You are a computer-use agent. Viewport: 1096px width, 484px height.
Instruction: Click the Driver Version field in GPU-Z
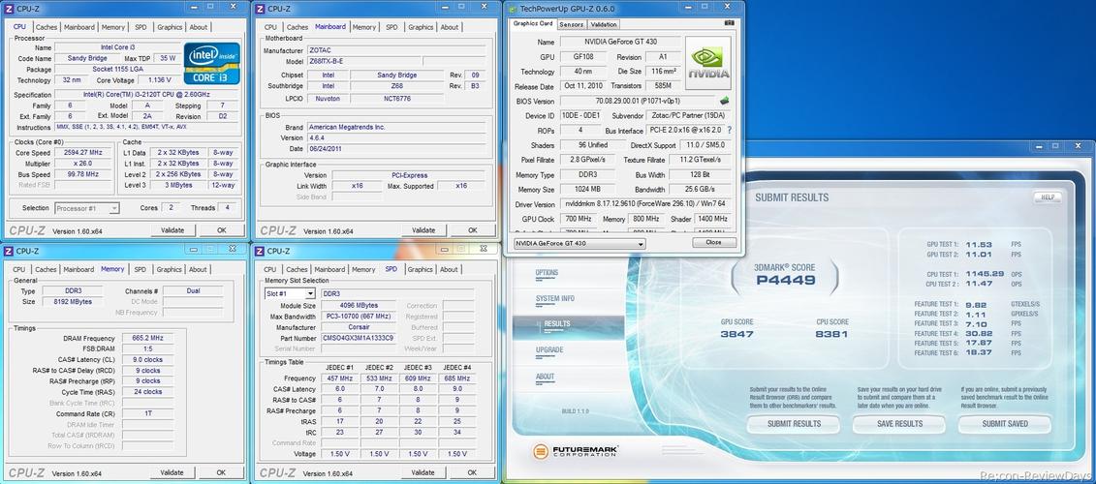pos(645,204)
